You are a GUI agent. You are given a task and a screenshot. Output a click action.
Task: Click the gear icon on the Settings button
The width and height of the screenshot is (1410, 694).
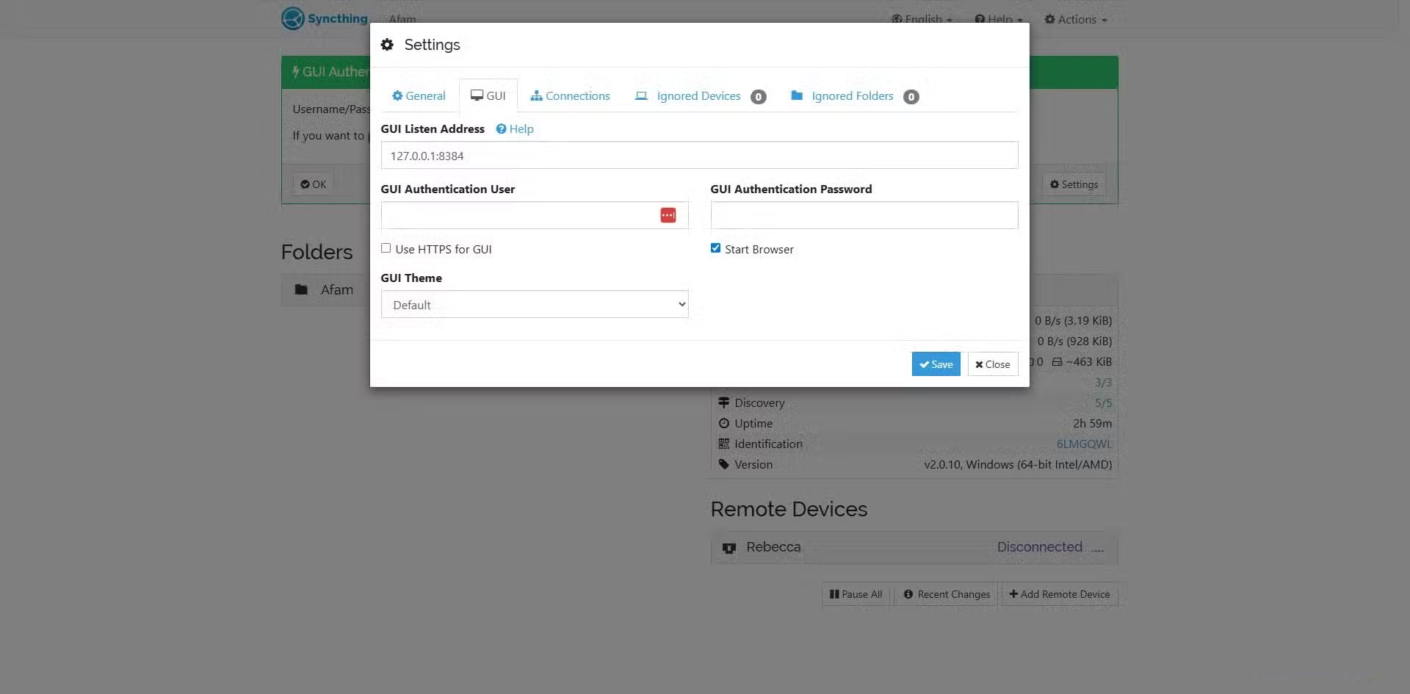[1055, 184]
